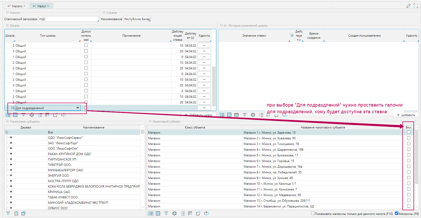Uncheck the Магазины (F9) checkbox
Image resolution: width=421 pixels, height=218 pixels.
click(396, 213)
